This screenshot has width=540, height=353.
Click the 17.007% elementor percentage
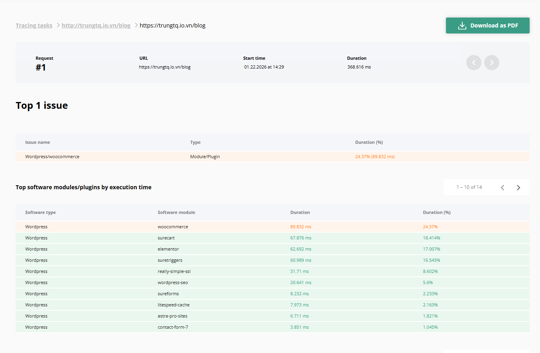tap(432, 249)
